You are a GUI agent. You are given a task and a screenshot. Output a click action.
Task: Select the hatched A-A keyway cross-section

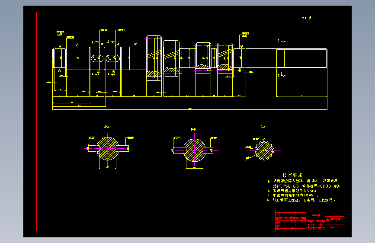(x=108, y=149)
